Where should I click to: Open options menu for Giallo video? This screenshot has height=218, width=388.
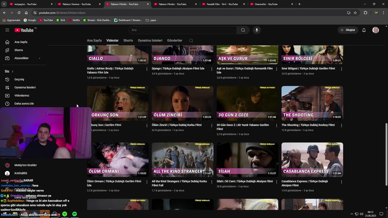[147, 69]
